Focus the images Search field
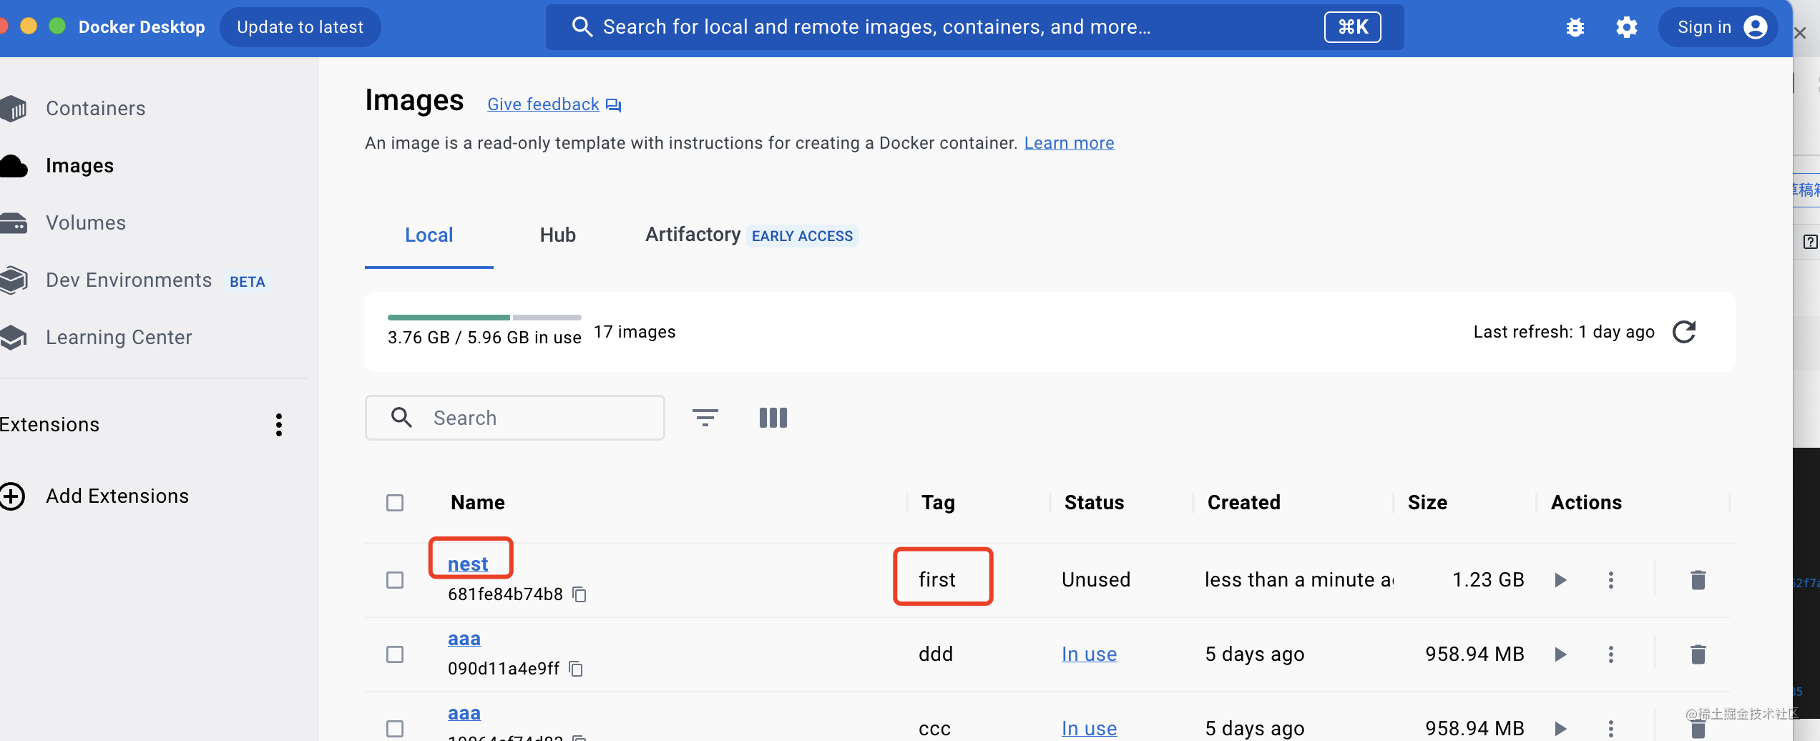The height and width of the screenshot is (741, 1820). (x=529, y=418)
